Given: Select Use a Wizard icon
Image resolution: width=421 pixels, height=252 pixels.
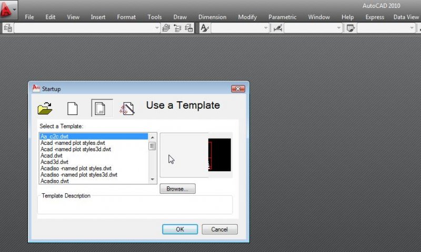Looking at the screenshot, I should [x=127, y=109].
